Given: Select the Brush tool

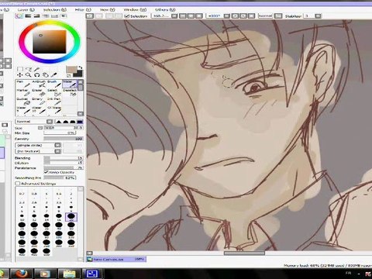Looking at the screenshot, I should point(54,84).
